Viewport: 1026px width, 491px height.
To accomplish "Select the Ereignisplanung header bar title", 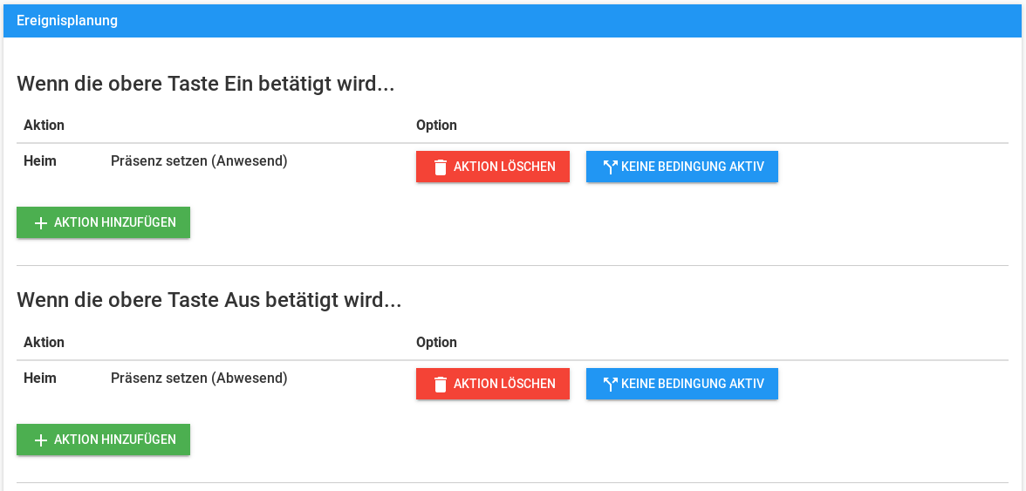I will [x=67, y=21].
